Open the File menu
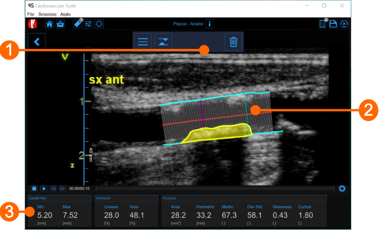390x239 pixels. coord(31,14)
